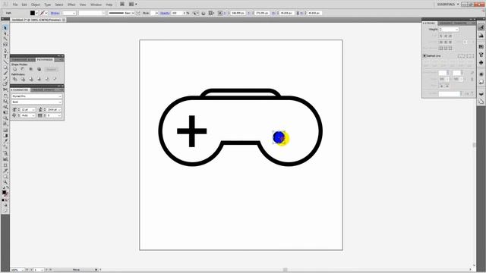Click the Fill box in the toolbox
Screen dimensions: 486x273
tap(4, 192)
